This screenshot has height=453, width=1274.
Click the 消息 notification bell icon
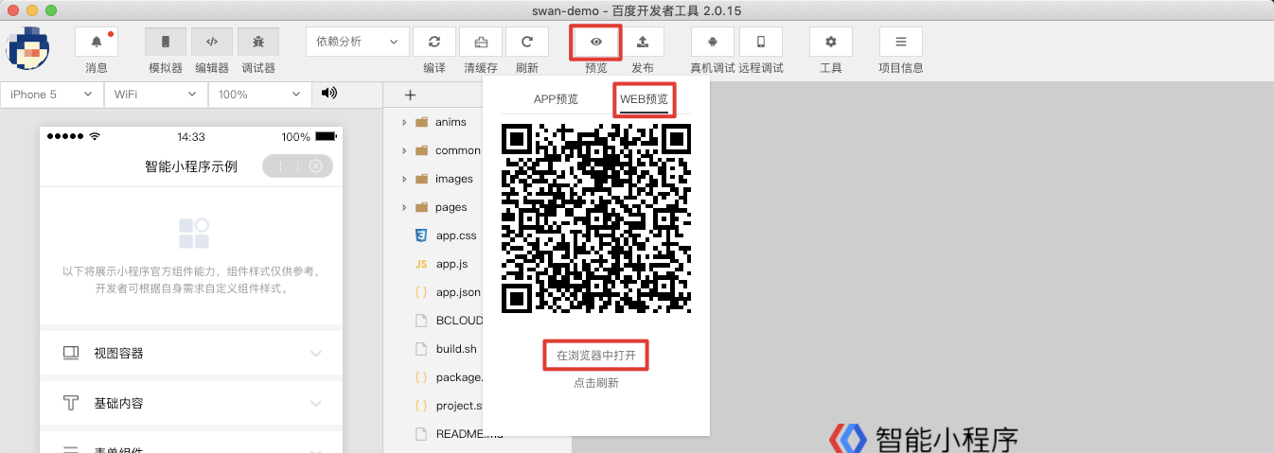97,42
